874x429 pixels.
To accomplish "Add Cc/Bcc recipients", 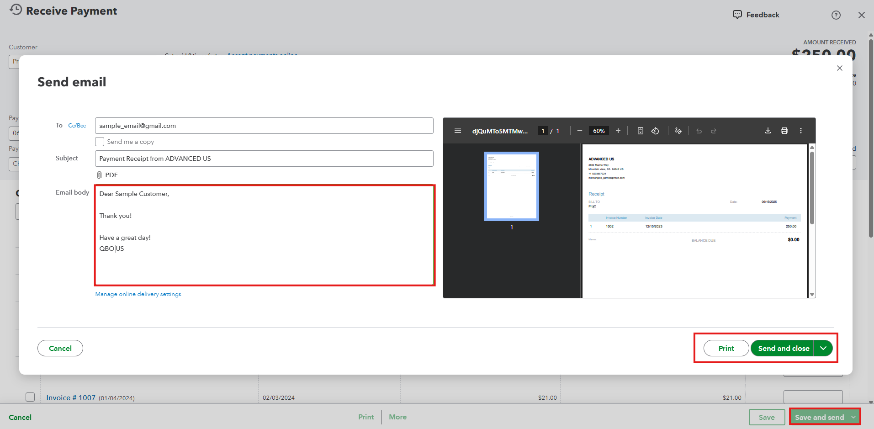I will click(77, 126).
